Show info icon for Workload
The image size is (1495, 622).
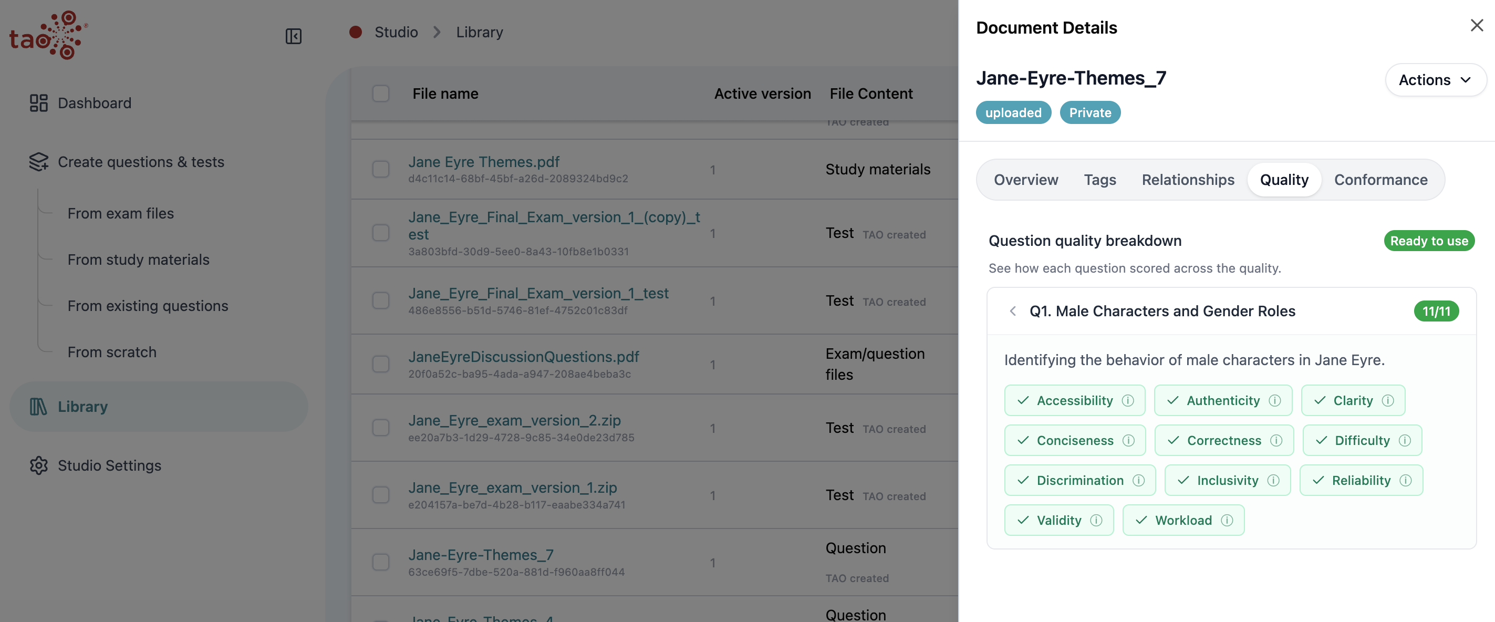(1227, 520)
